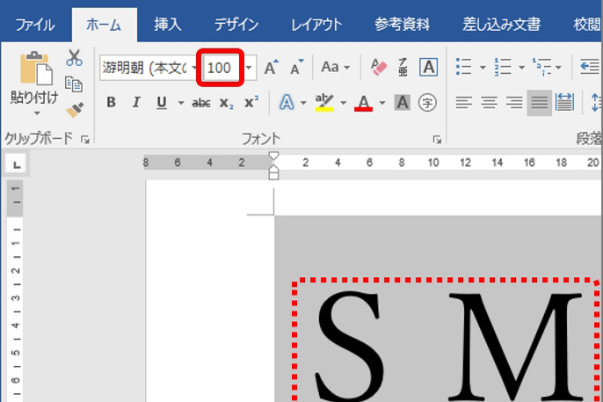Open the bullet library dropdown arrow
This screenshot has width=603, height=402.
tap(483, 68)
